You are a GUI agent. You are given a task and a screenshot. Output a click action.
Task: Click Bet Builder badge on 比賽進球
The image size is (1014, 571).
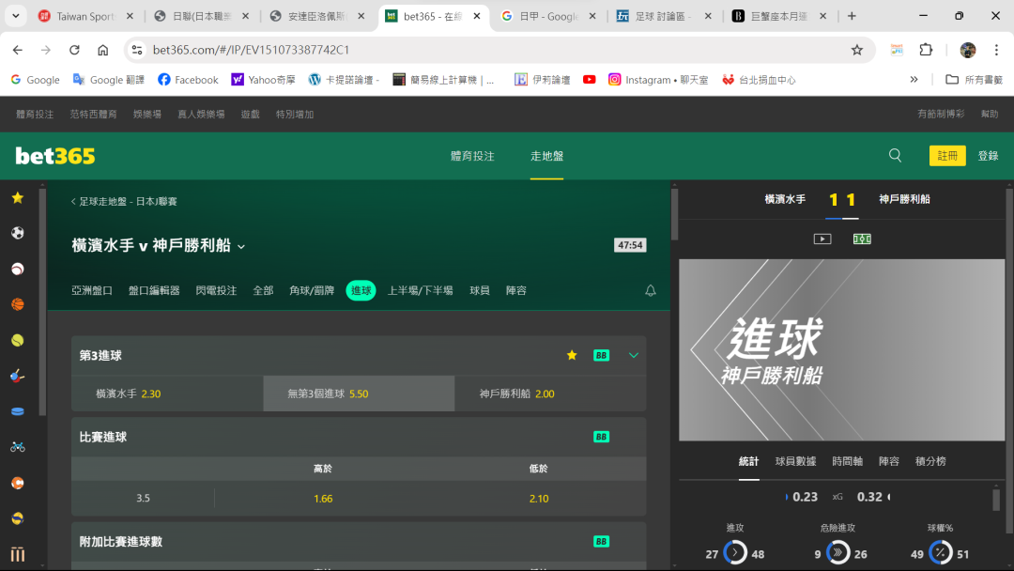pyautogui.click(x=602, y=437)
